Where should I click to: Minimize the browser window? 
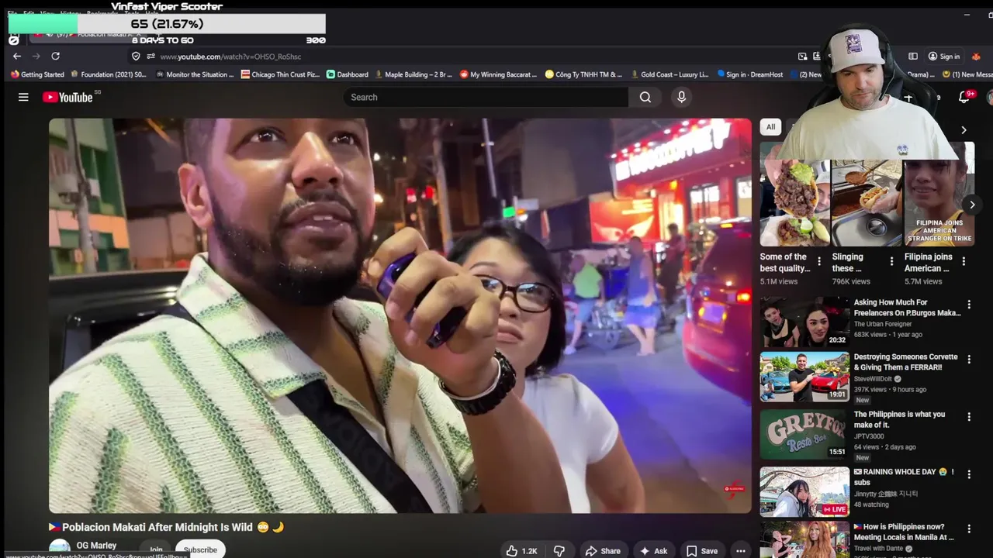(967, 14)
